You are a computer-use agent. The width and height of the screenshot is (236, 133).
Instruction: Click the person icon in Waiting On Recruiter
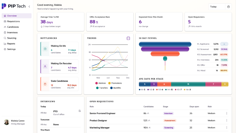[x=45, y=66]
